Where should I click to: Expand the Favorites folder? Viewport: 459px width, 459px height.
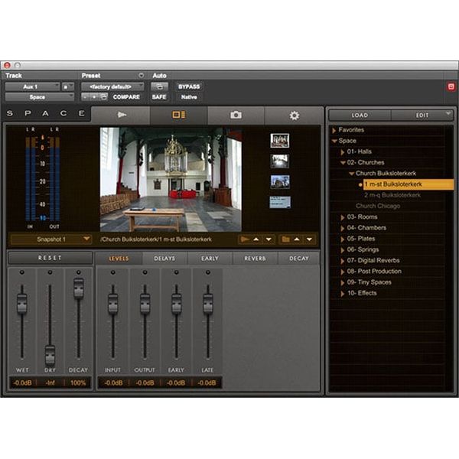pos(334,131)
